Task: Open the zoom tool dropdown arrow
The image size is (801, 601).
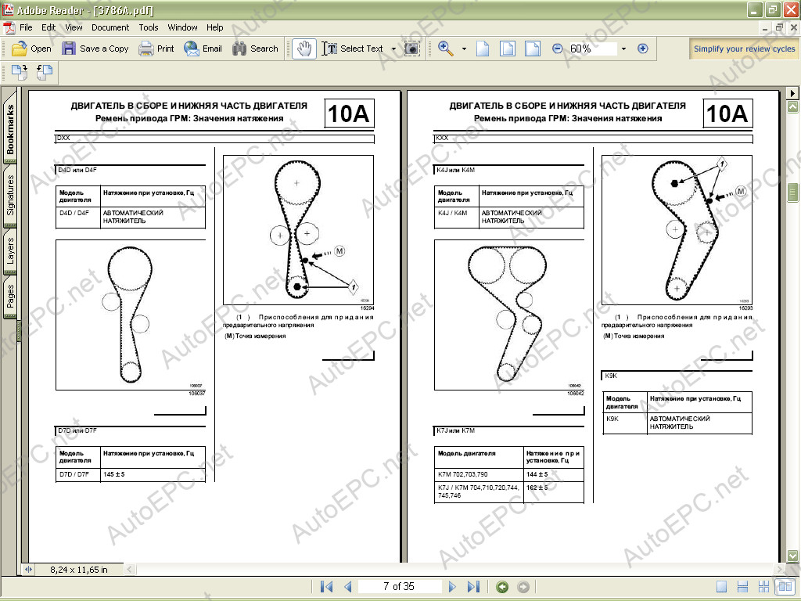Action: coord(464,49)
